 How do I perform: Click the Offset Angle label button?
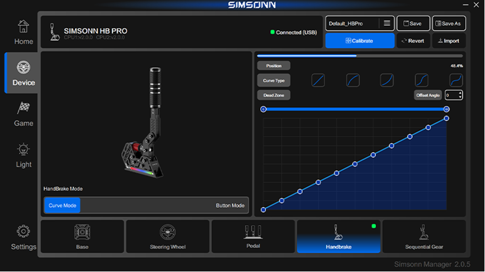428,95
